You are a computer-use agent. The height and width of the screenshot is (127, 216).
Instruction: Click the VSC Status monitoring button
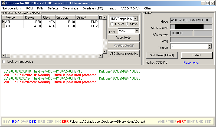coord(124,54)
